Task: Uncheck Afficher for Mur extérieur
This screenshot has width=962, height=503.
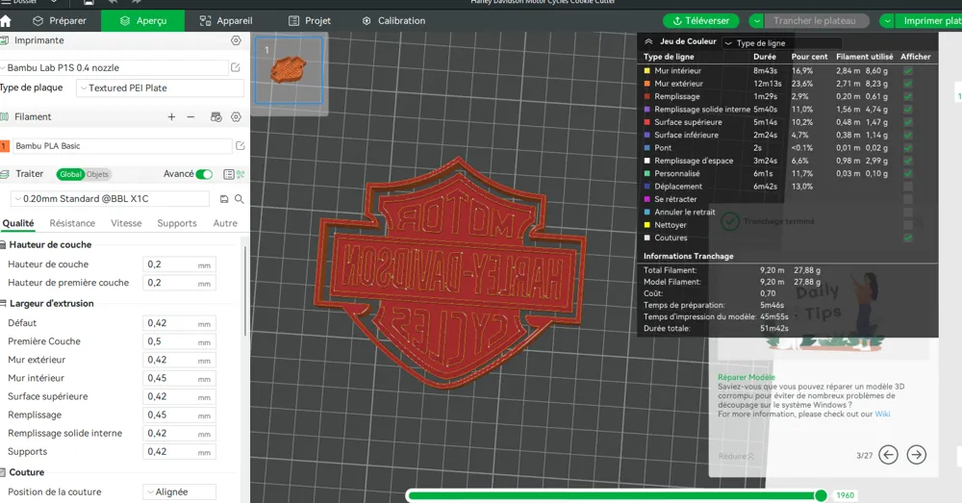Action: pos(908,84)
